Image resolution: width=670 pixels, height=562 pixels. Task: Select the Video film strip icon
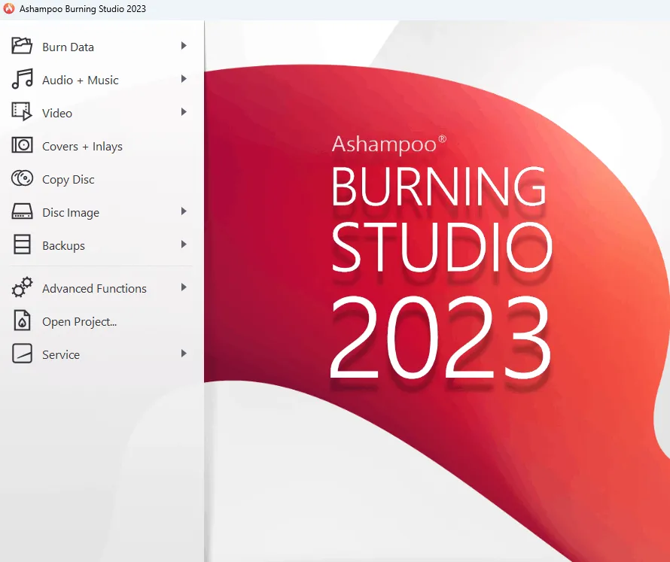point(22,112)
